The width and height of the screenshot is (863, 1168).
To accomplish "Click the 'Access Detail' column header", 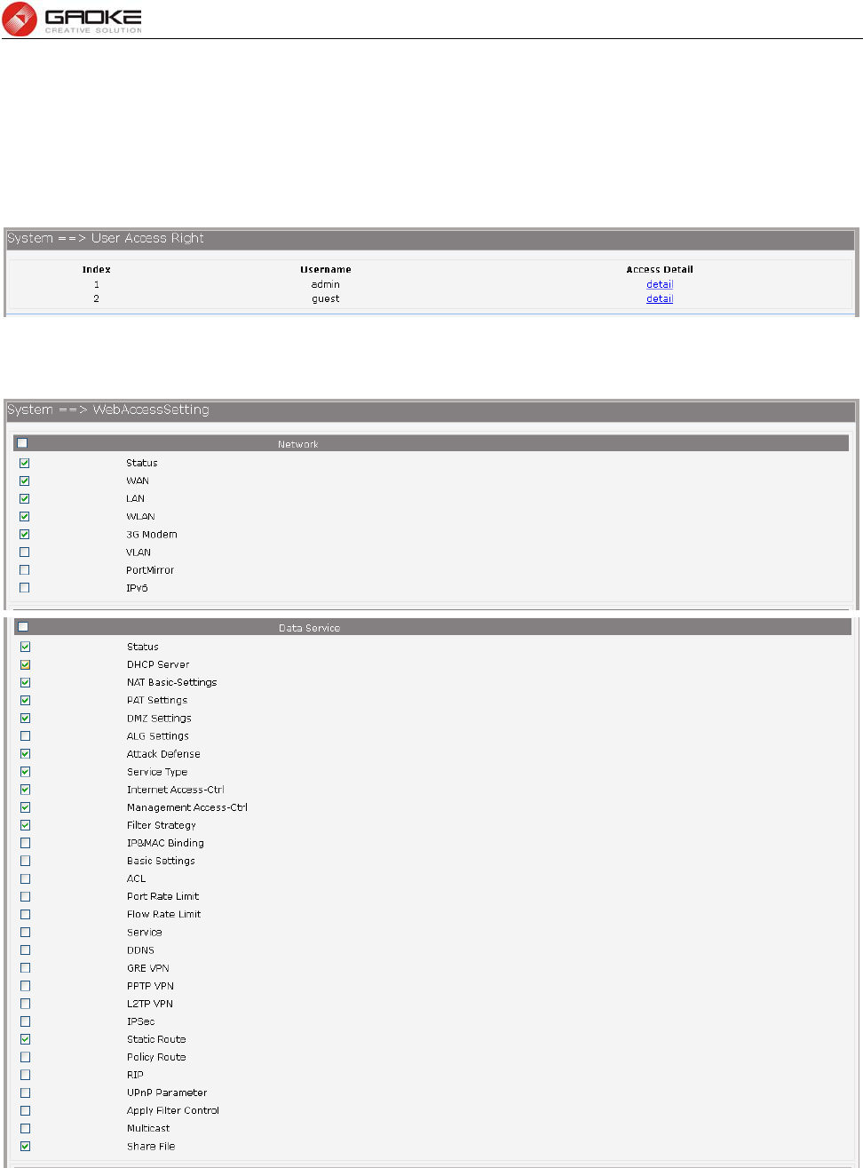I will tap(660, 269).
